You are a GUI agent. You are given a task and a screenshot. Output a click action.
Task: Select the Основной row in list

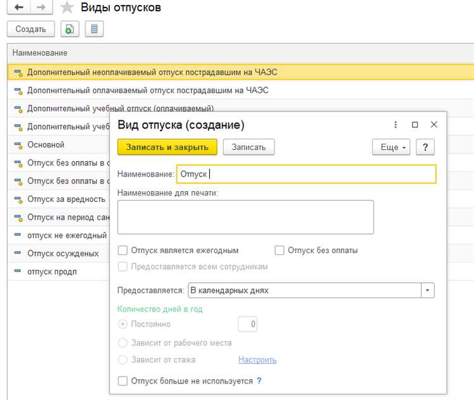click(x=46, y=145)
